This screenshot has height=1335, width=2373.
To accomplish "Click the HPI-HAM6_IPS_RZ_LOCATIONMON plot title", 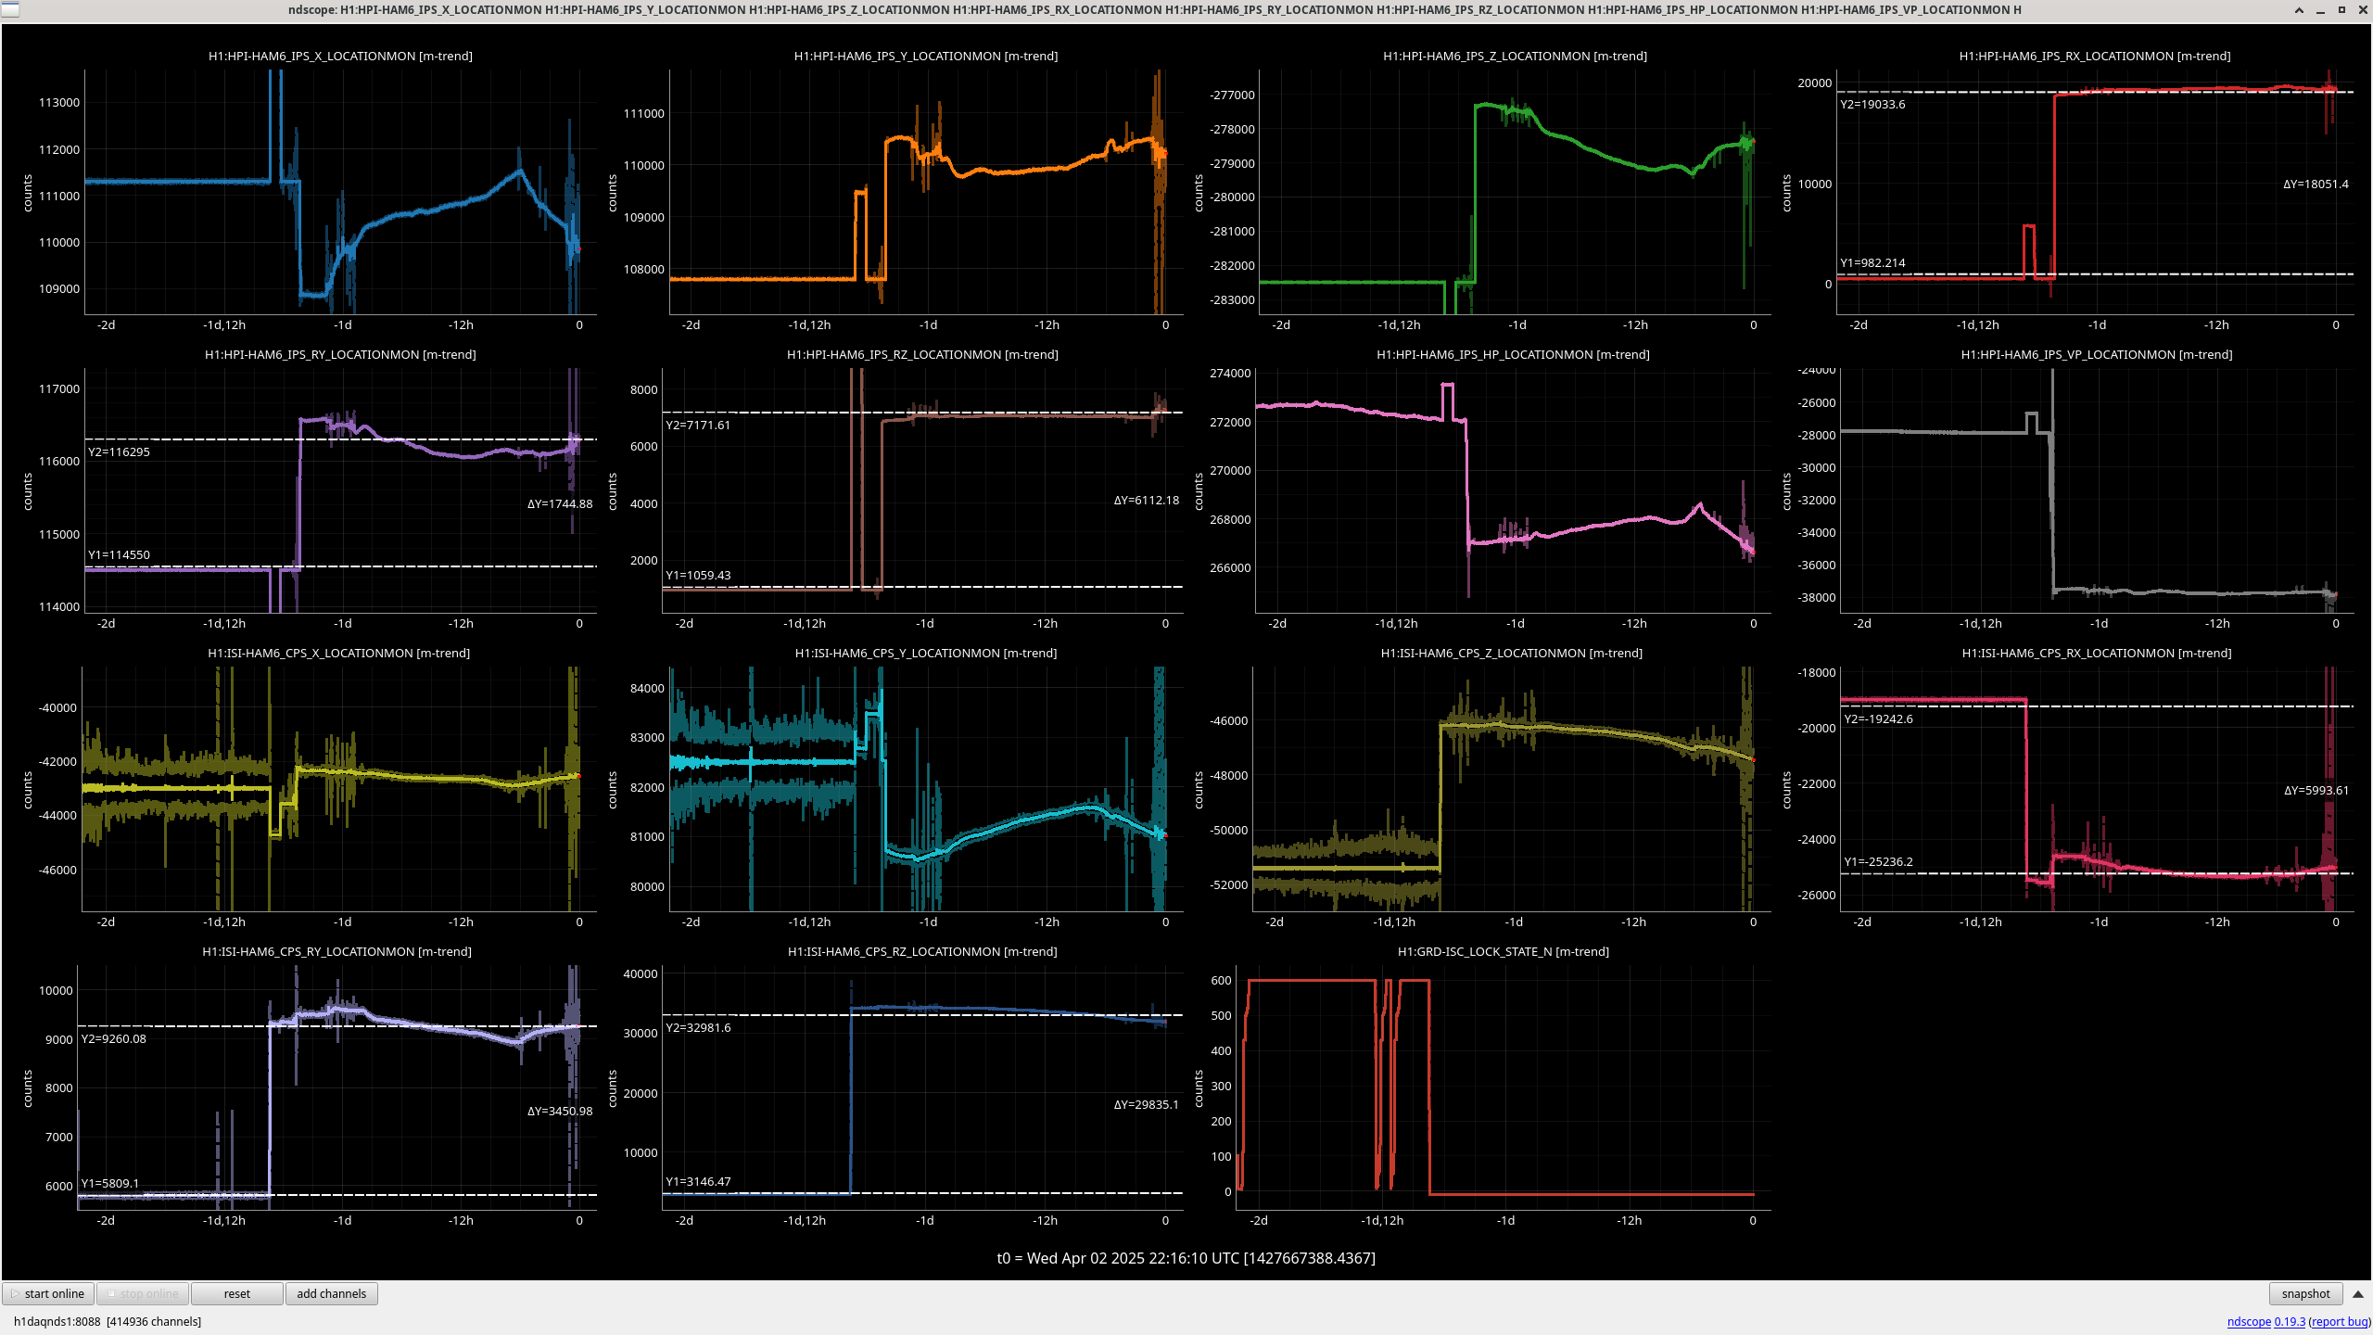I will tap(922, 354).
